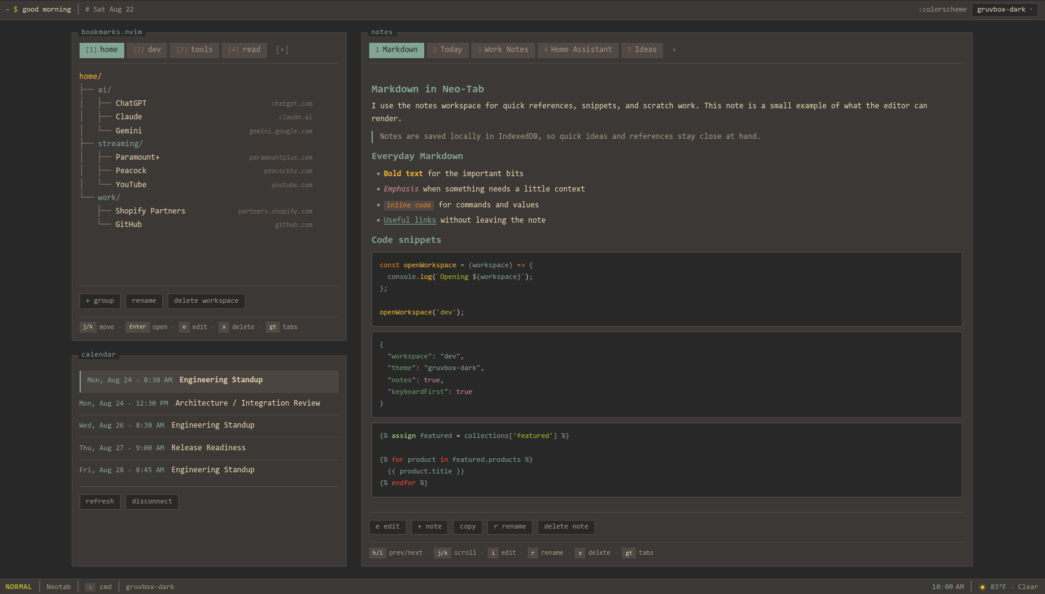The image size is (1045, 594).
Task: Click the 83°F Clear weather text
Action: point(1014,587)
